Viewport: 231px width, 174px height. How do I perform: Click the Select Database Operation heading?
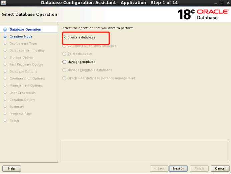(29, 14)
